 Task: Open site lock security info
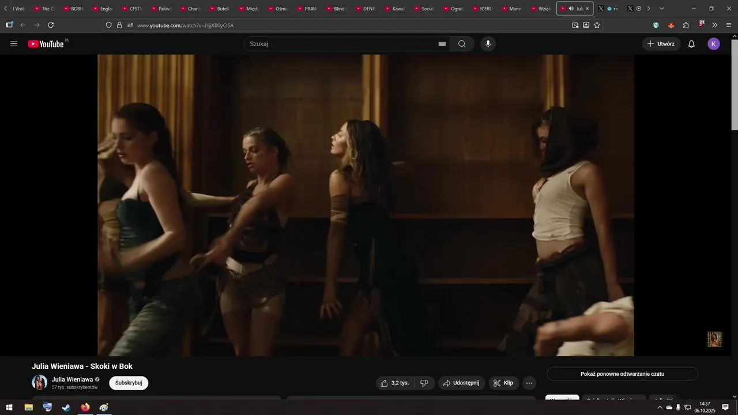(119, 25)
